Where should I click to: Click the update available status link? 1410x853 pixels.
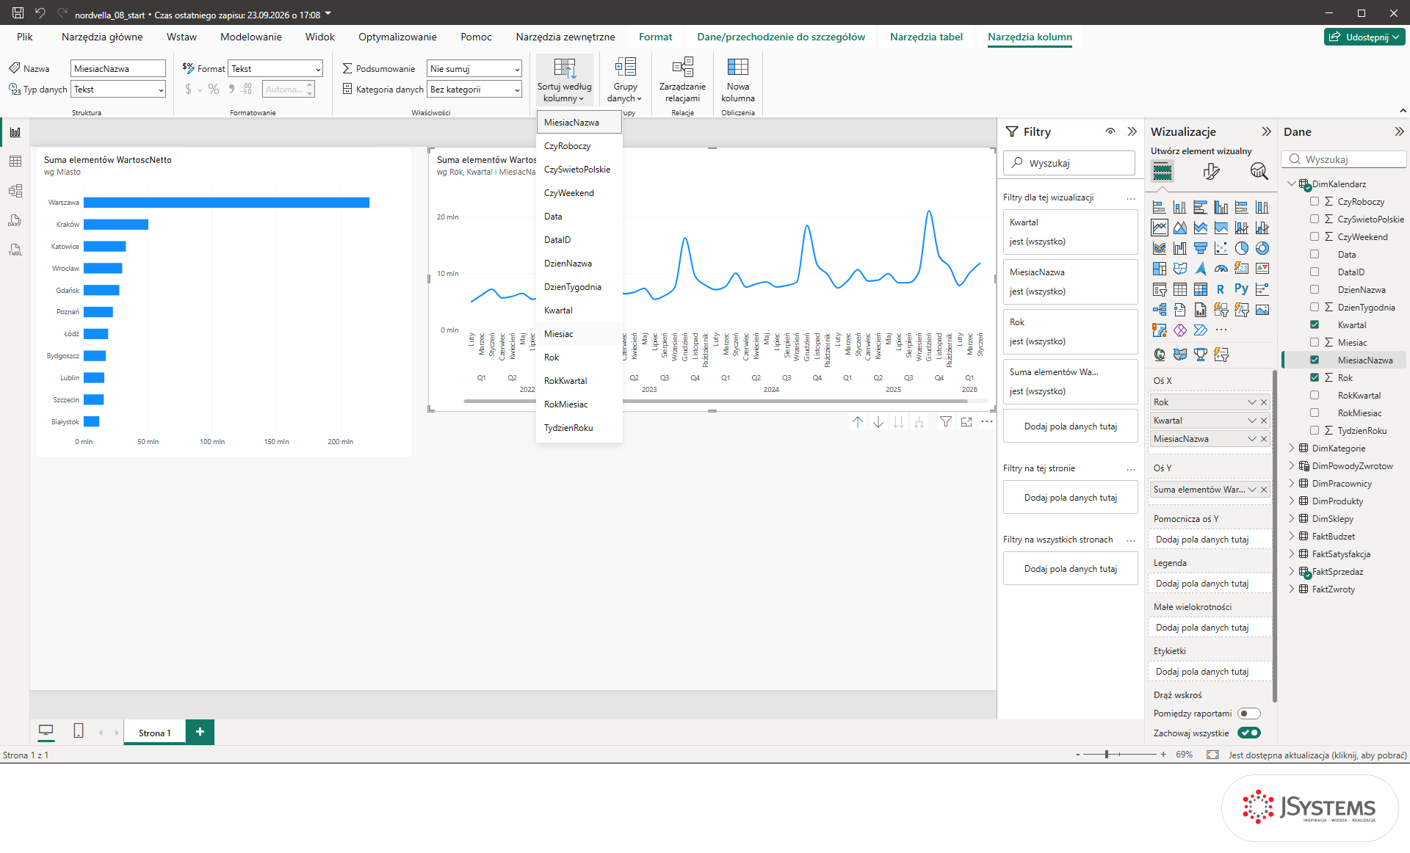(1317, 755)
